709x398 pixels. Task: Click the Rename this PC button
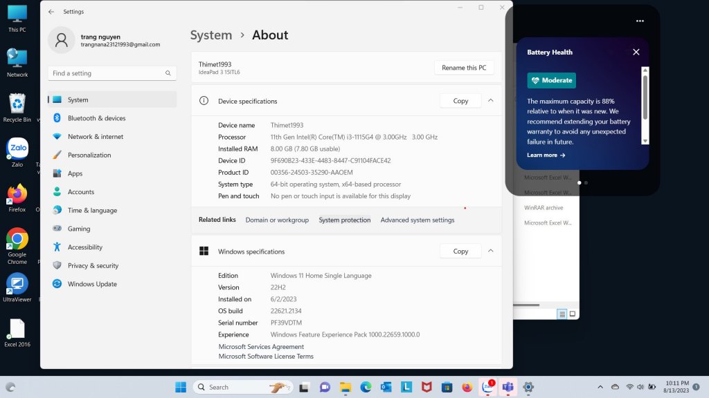click(464, 68)
